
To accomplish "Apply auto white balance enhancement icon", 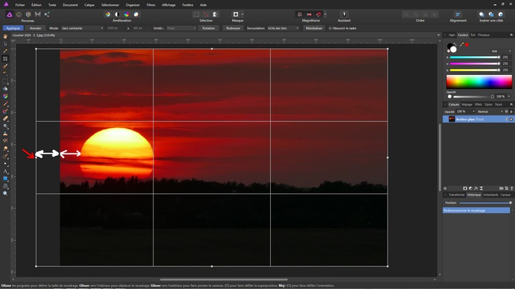I will (136, 15).
